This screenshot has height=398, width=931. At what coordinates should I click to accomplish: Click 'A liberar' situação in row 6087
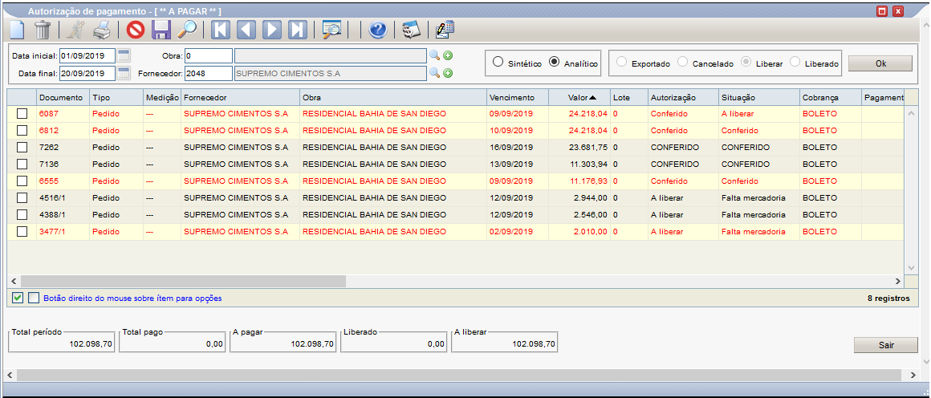(737, 113)
